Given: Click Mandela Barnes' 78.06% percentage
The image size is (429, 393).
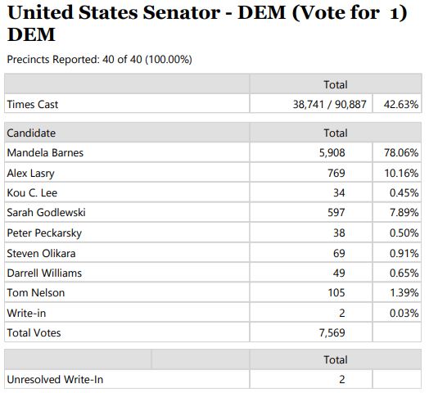Looking at the screenshot, I should point(401,153).
